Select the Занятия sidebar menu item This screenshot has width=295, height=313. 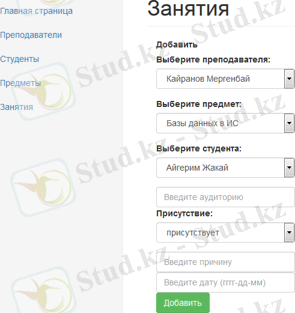[16, 107]
